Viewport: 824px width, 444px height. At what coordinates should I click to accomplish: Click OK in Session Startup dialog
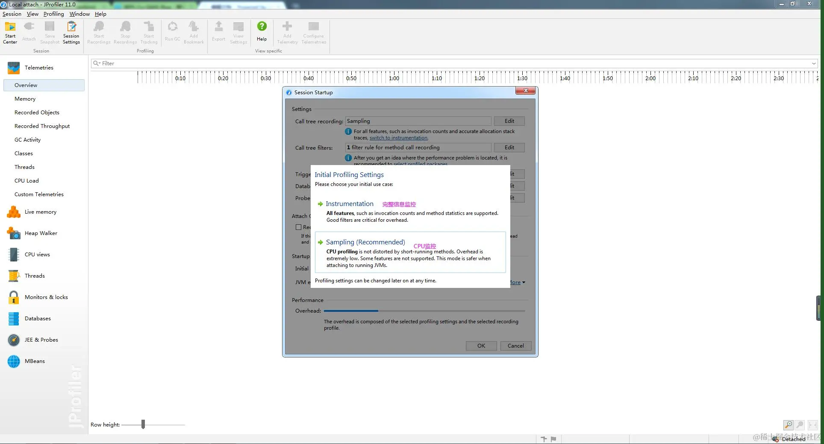pos(481,345)
